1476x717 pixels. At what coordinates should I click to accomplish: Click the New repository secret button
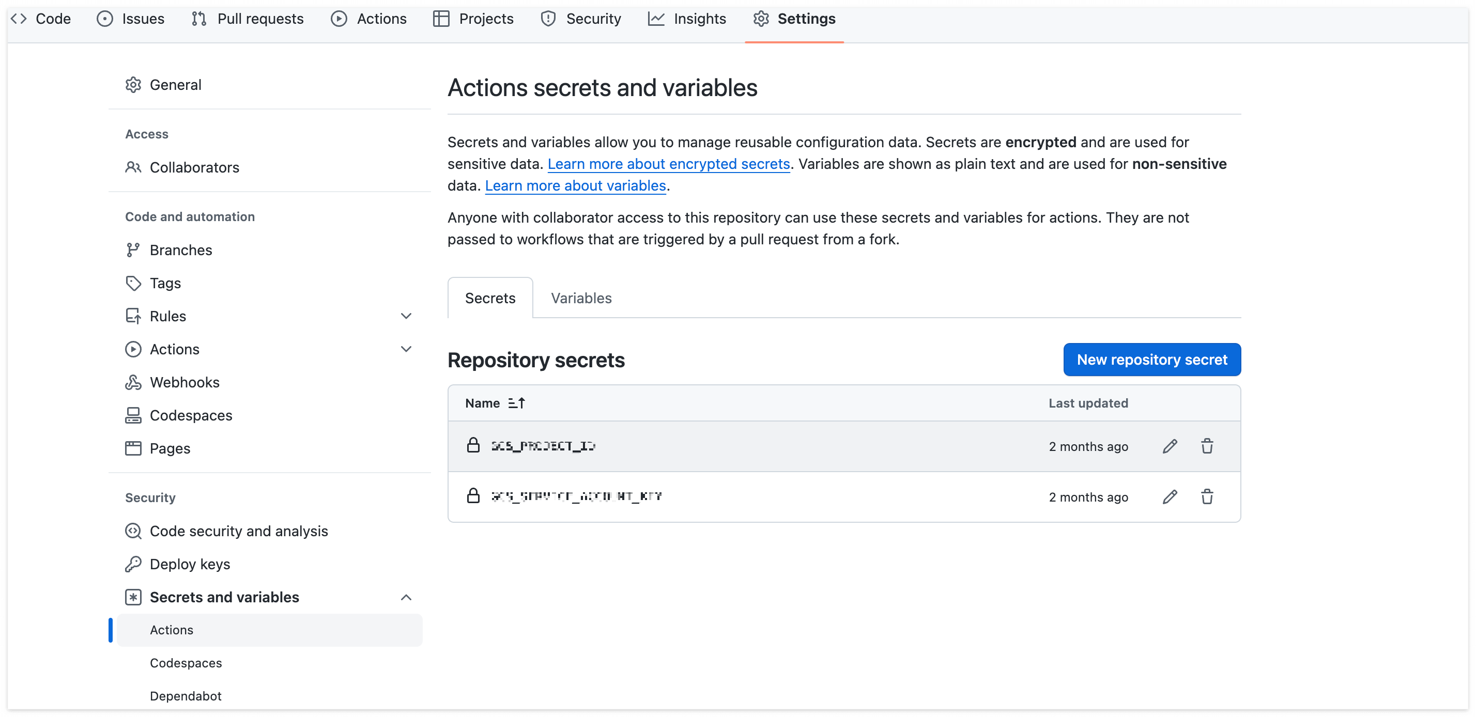click(x=1151, y=360)
